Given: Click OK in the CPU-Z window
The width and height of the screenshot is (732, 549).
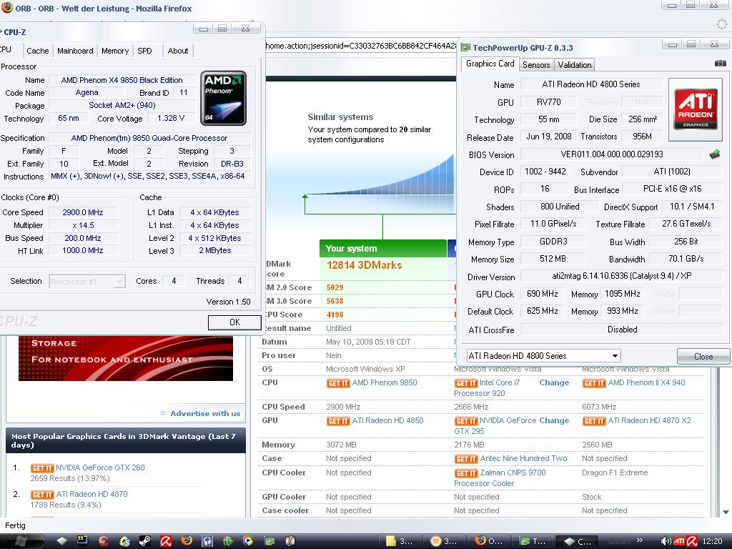Looking at the screenshot, I should (x=234, y=322).
